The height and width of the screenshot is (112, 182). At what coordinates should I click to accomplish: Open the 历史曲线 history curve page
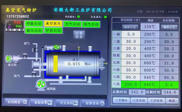(67, 103)
